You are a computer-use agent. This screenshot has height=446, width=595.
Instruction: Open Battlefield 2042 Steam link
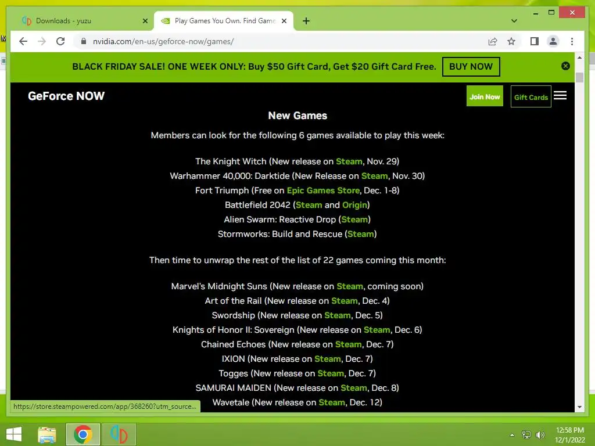coord(309,205)
